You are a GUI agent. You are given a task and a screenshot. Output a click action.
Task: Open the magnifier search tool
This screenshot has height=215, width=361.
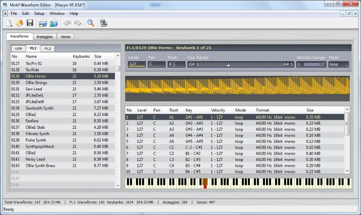tap(91, 23)
